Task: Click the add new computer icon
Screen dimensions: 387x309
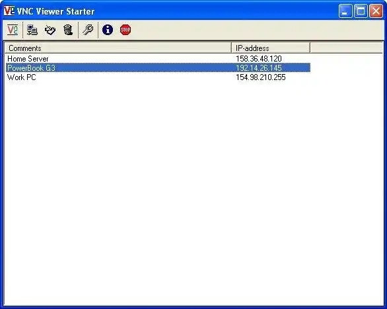Action: [x=32, y=30]
